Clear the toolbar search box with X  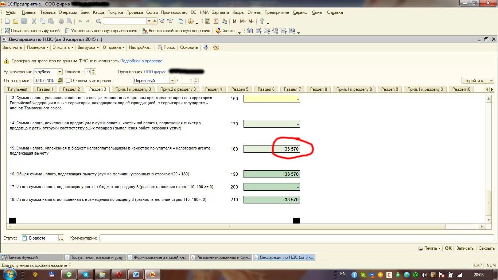[x=155, y=22]
